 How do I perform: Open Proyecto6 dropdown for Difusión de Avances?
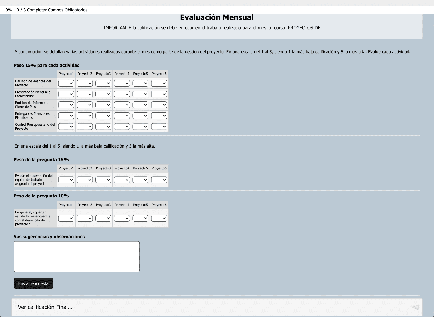[159, 83]
